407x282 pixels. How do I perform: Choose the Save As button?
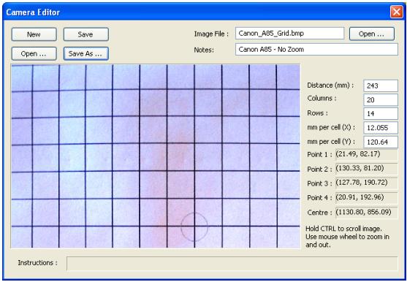(x=86, y=54)
